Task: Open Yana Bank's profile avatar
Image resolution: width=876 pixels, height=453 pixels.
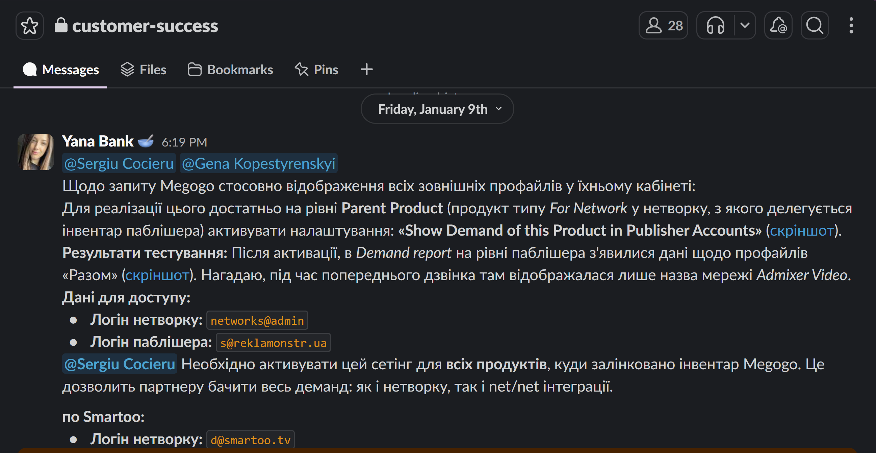Action: (x=36, y=152)
